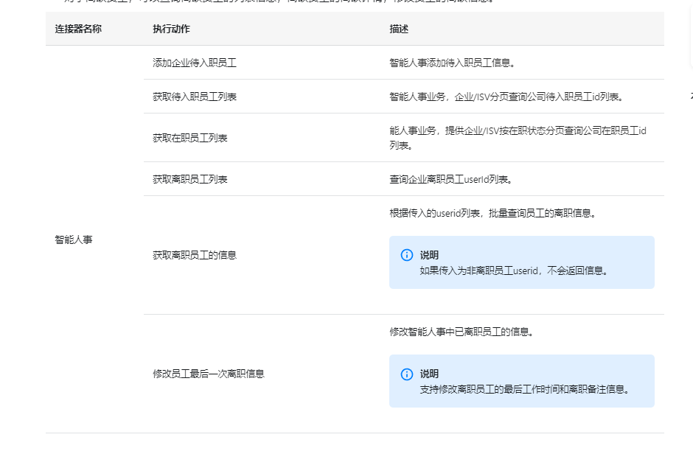
Task: Click the text 修改智能人事中已离职员工的信息
Action: (x=462, y=332)
